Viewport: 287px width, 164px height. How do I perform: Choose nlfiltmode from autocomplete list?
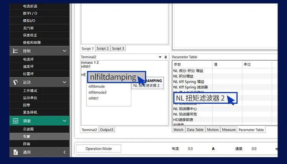[109, 87]
